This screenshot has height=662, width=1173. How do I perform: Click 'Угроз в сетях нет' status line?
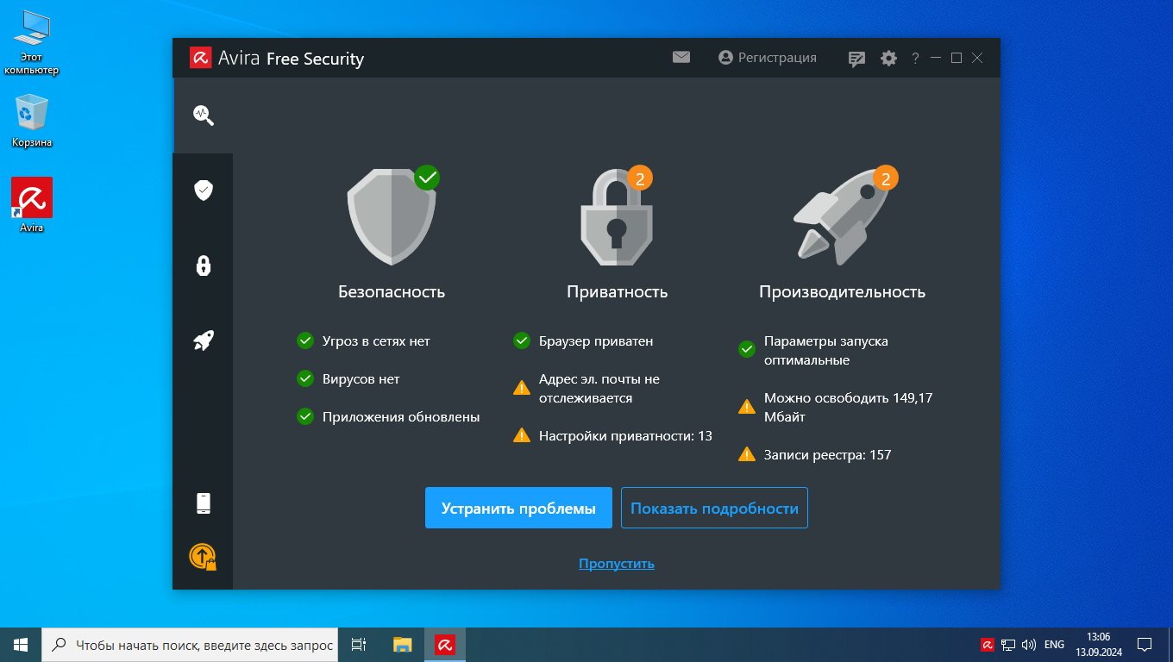(x=363, y=341)
